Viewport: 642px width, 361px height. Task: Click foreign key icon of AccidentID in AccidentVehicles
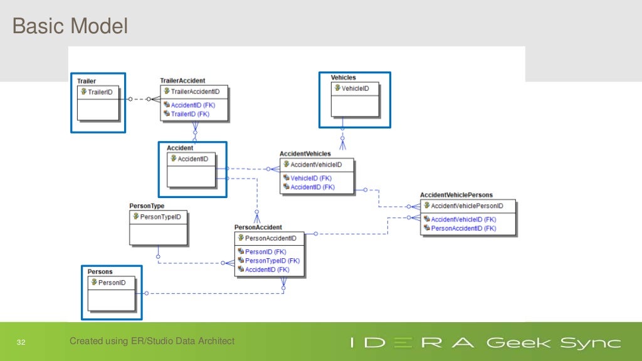(x=286, y=187)
